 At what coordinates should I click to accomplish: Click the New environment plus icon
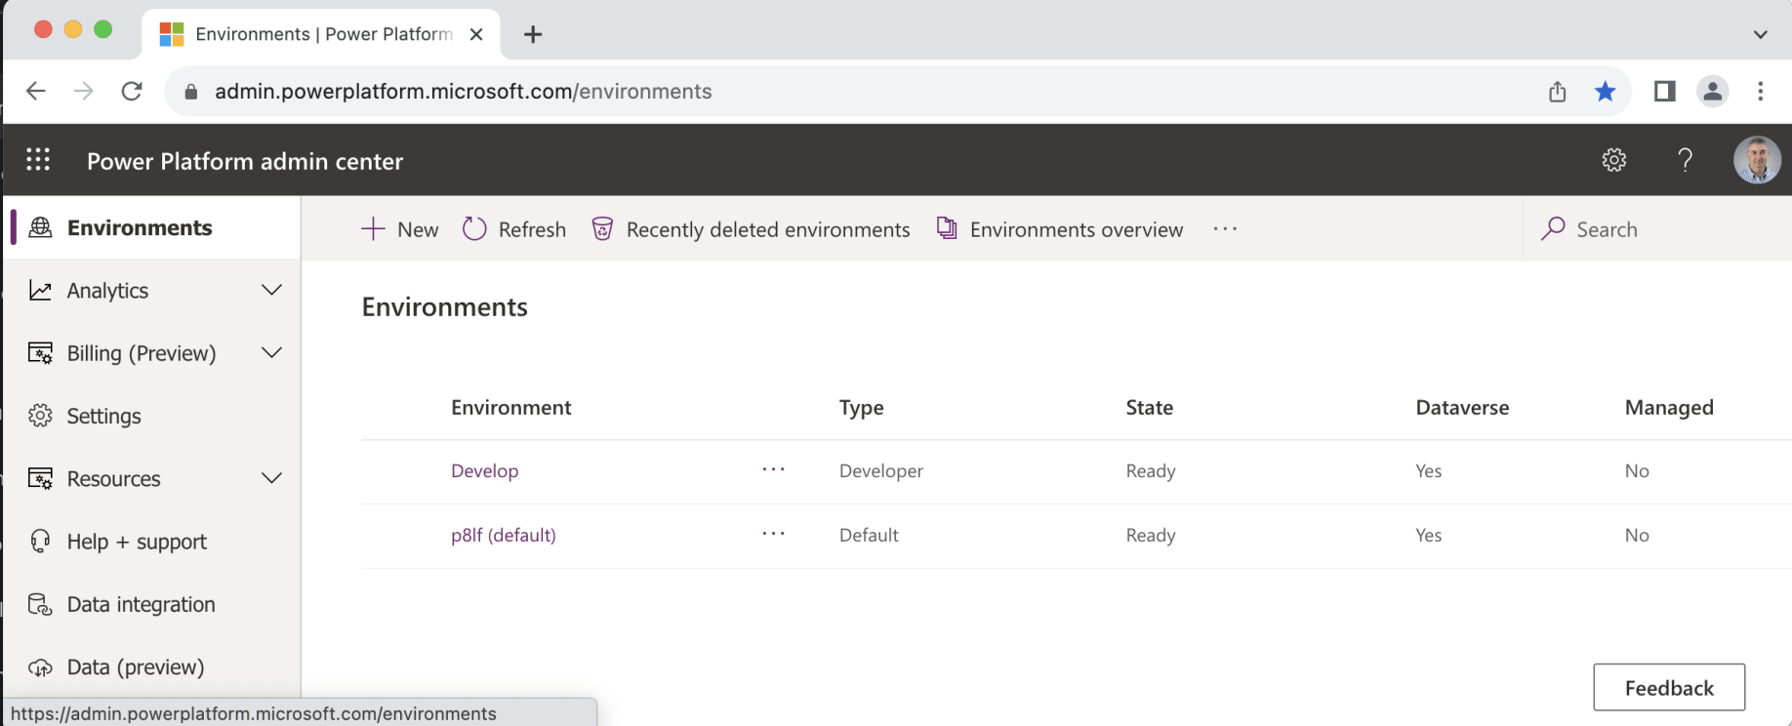373,229
